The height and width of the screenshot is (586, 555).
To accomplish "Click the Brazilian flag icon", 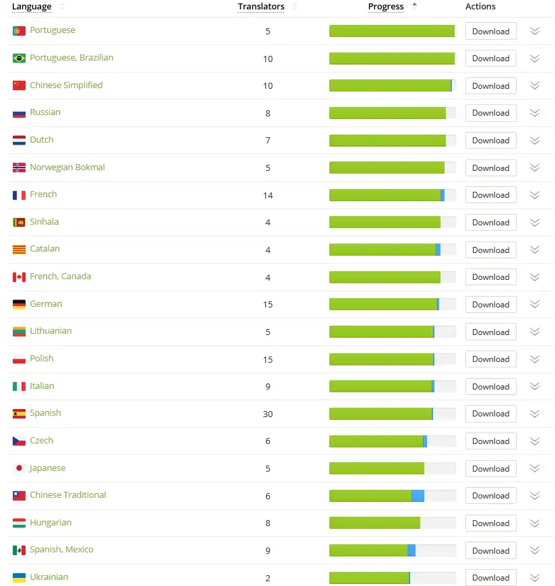I will pyautogui.click(x=19, y=59).
